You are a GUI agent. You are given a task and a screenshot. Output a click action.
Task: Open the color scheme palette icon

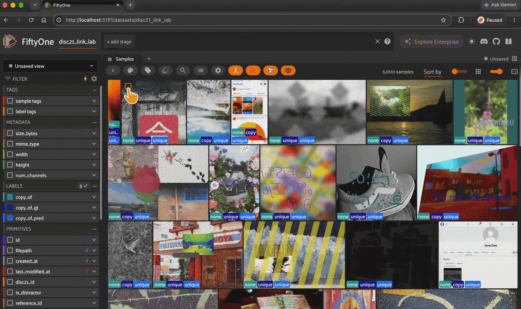point(130,71)
